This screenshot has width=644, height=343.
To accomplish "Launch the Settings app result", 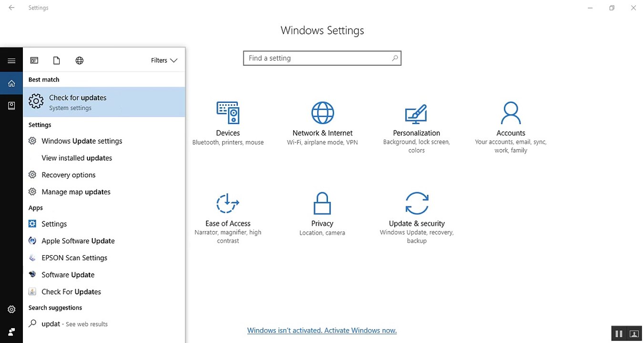I will click(104, 224).
